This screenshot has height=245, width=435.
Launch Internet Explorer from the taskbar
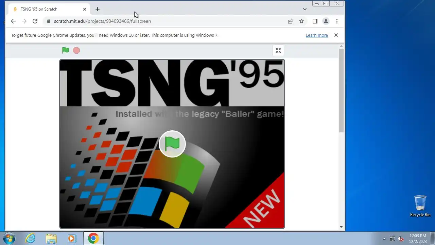[31, 238]
